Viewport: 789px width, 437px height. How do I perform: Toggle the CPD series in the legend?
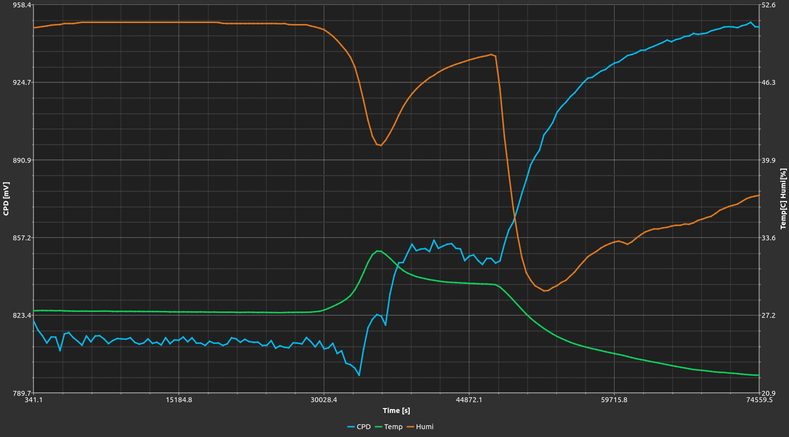coord(363,427)
